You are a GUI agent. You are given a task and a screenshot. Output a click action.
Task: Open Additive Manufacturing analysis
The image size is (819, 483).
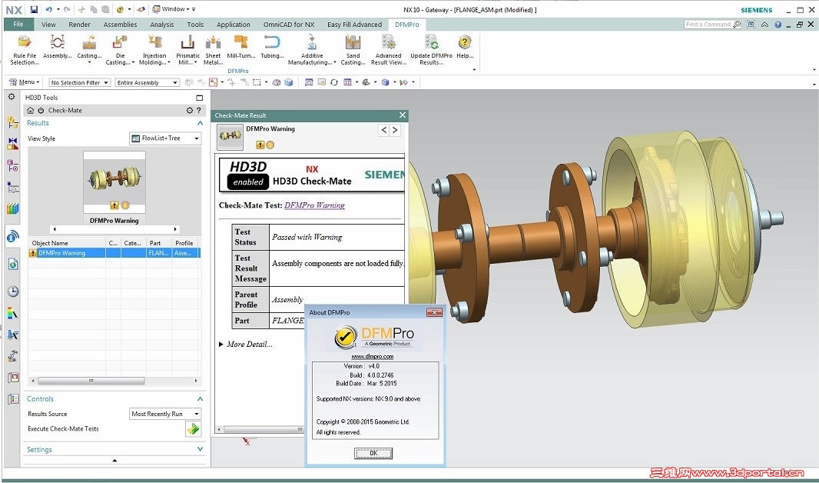[312, 50]
